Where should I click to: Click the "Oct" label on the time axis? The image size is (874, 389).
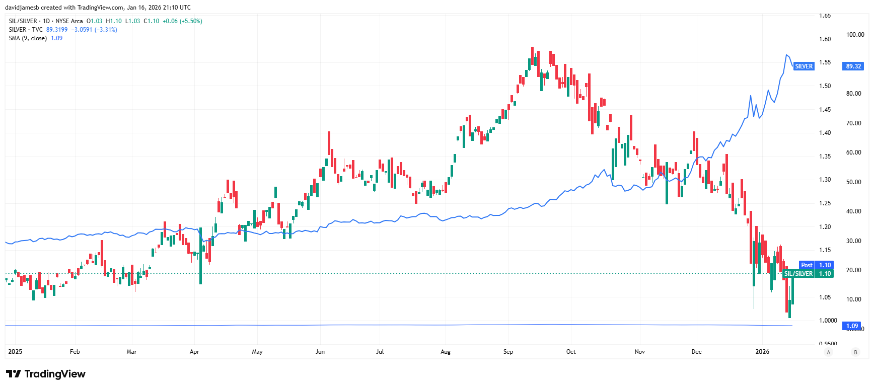click(x=571, y=352)
